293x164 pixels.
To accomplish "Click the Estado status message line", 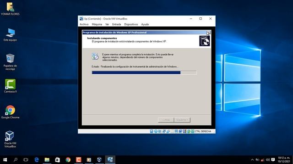I will [135, 67].
